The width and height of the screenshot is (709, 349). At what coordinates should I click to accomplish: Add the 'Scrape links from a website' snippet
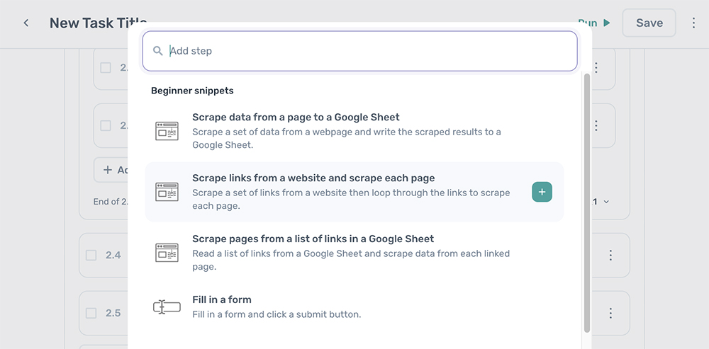(x=542, y=192)
